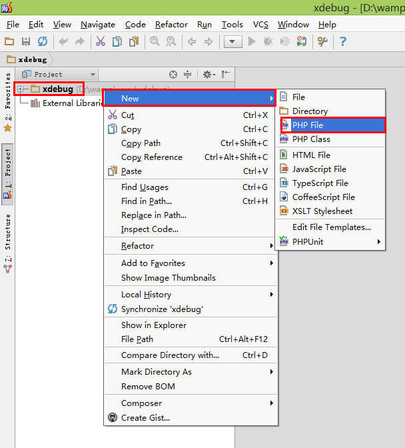Open the Tools menu
The width and height of the screenshot is (405, 448).
[x=232, y=25]
